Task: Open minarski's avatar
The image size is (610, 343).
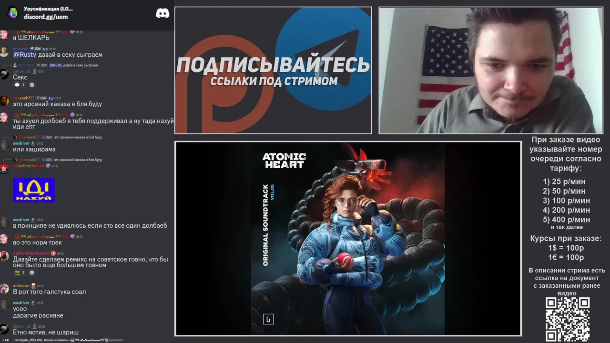Action: coord(4,51)
